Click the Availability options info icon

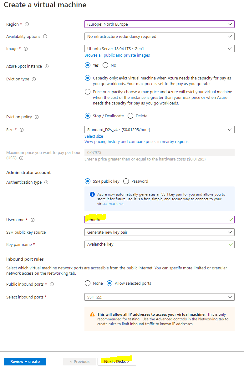[x=45, y=36]
